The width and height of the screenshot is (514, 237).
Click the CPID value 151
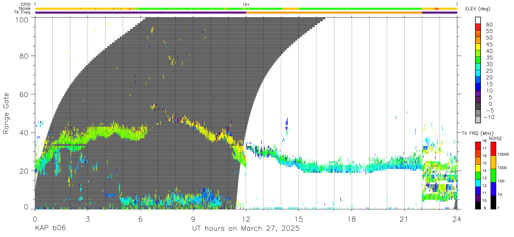[x=246, y=5]
